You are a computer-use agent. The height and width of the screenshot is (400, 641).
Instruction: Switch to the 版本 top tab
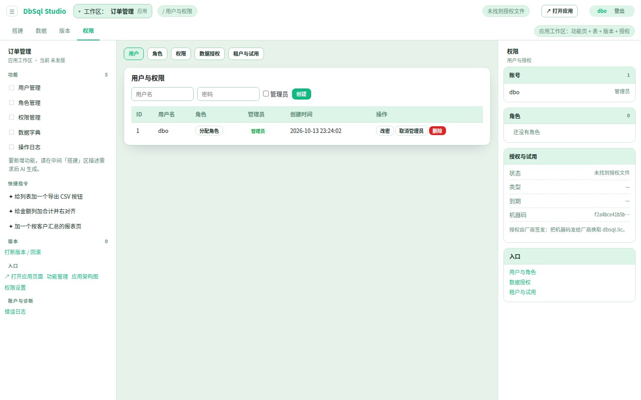(x=65, y=31)
